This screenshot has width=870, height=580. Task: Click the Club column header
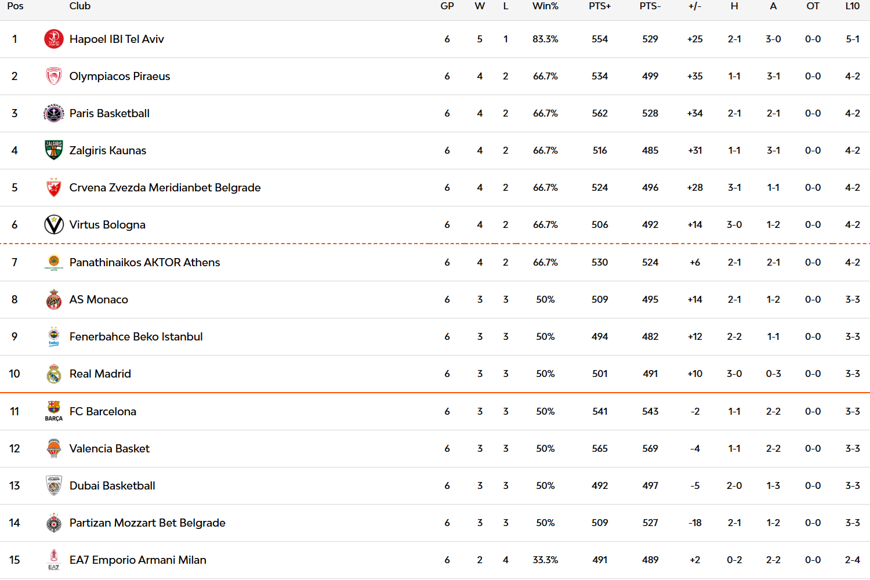pos(80,6)
